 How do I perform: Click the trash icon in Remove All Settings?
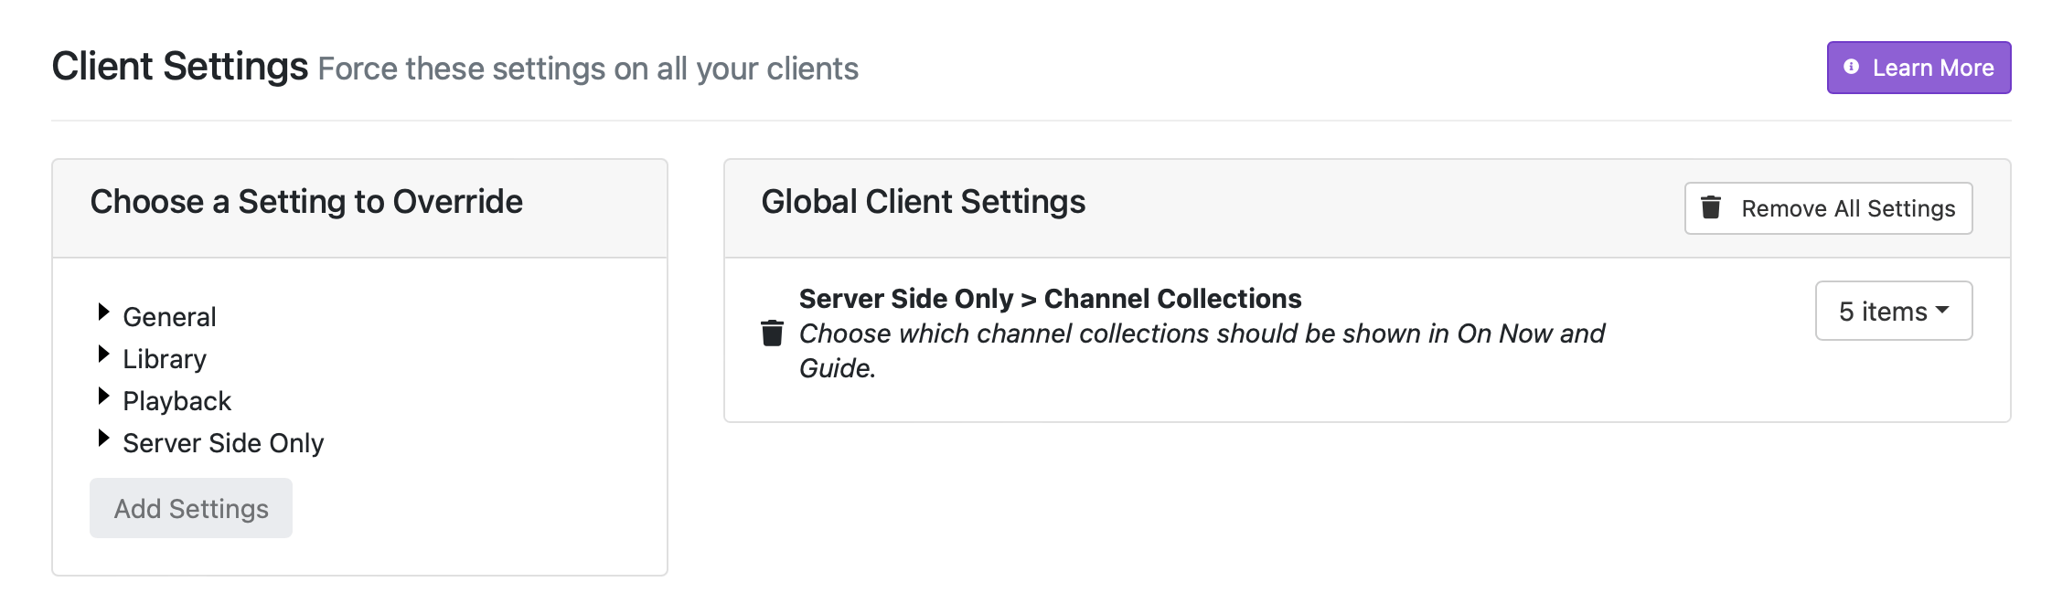1710,208
